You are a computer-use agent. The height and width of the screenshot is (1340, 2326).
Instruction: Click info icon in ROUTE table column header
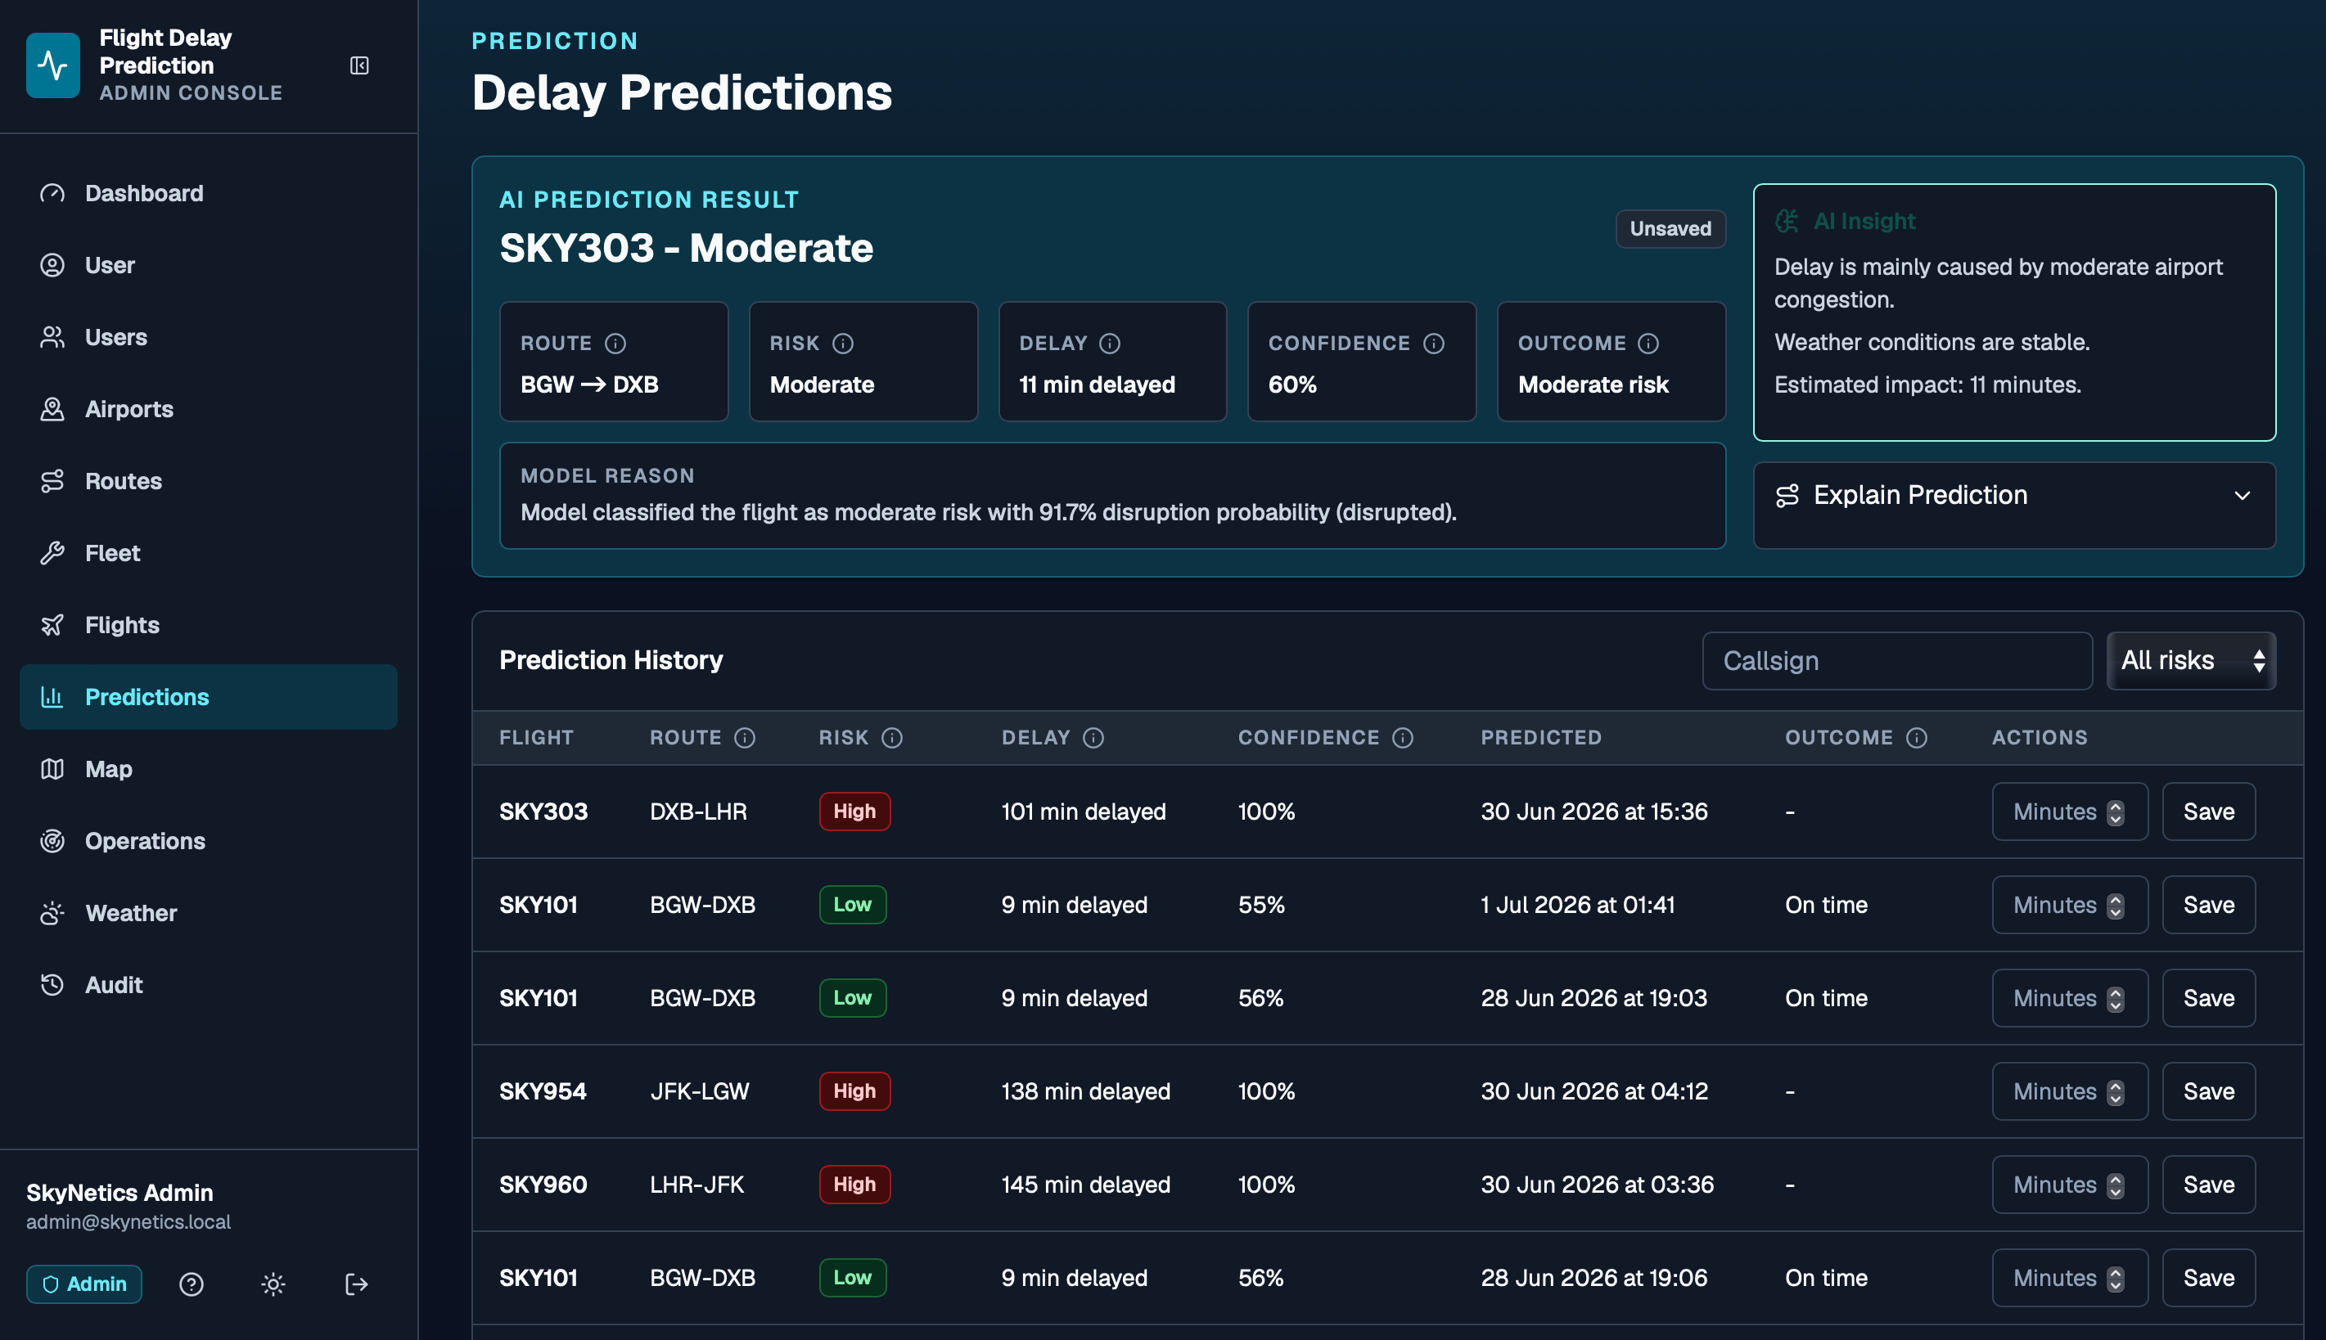click(x=746, y=737)
